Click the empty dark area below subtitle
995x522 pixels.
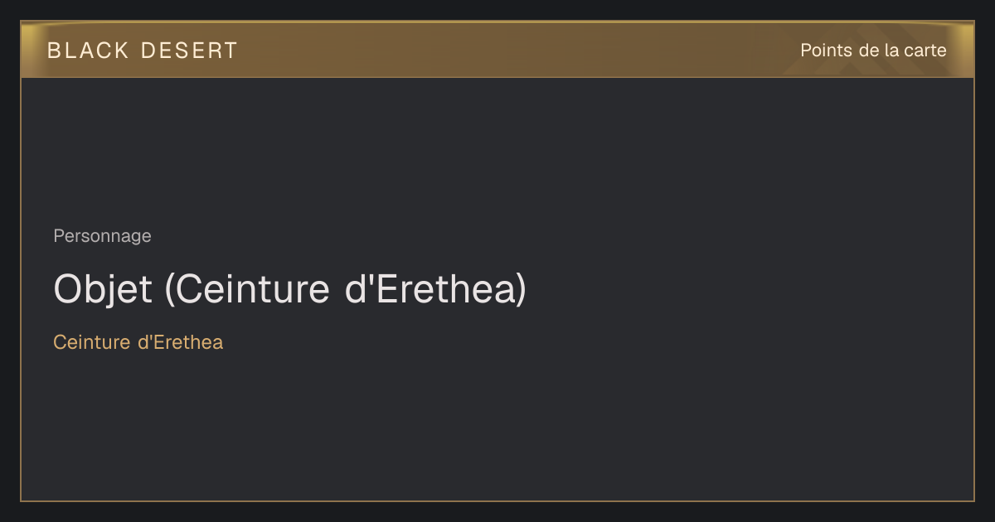(x=498, y=427)
